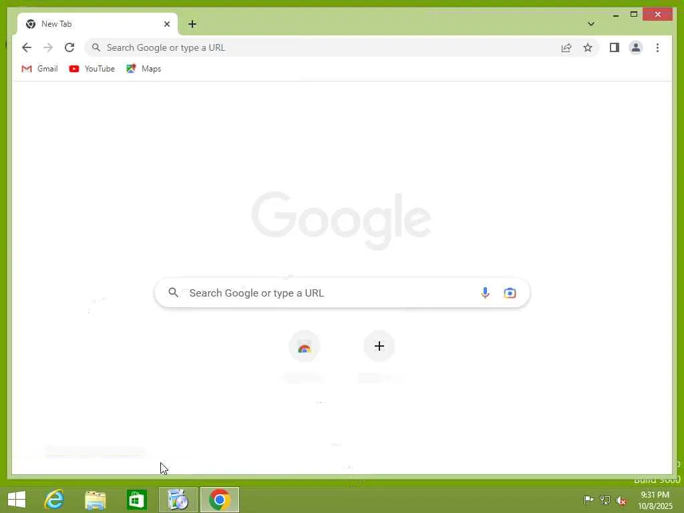Viewport: 684px width, 513px height.
Task: Open the Web Store shortcut tile
Action: click(305, 347)
